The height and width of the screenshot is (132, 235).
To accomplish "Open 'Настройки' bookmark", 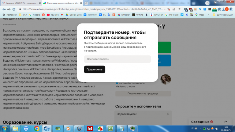I will point(10,15).
